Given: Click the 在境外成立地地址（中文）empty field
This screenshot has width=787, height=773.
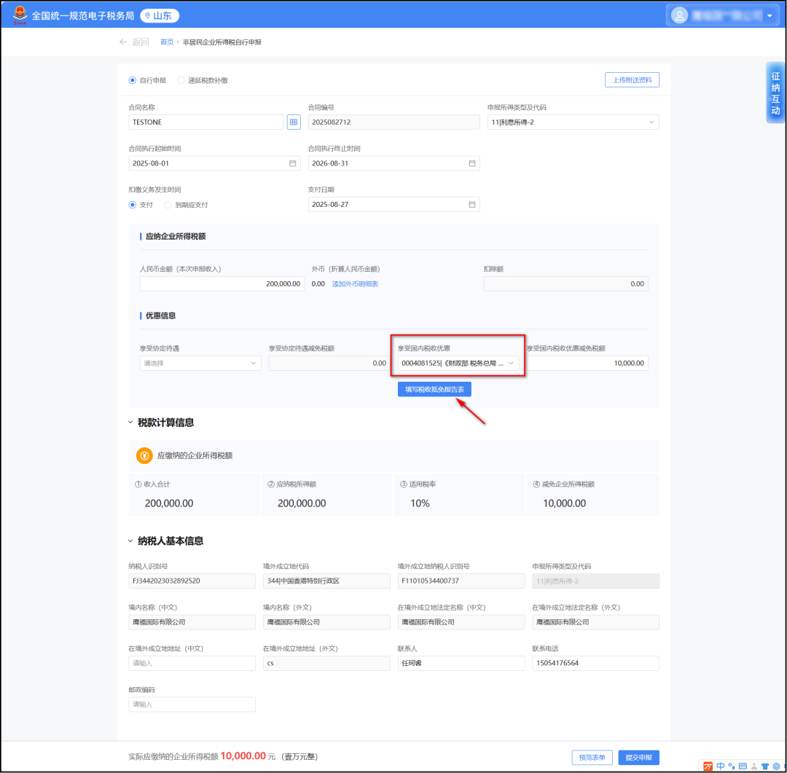Looking at the screenshot, I should click(192, 663).
